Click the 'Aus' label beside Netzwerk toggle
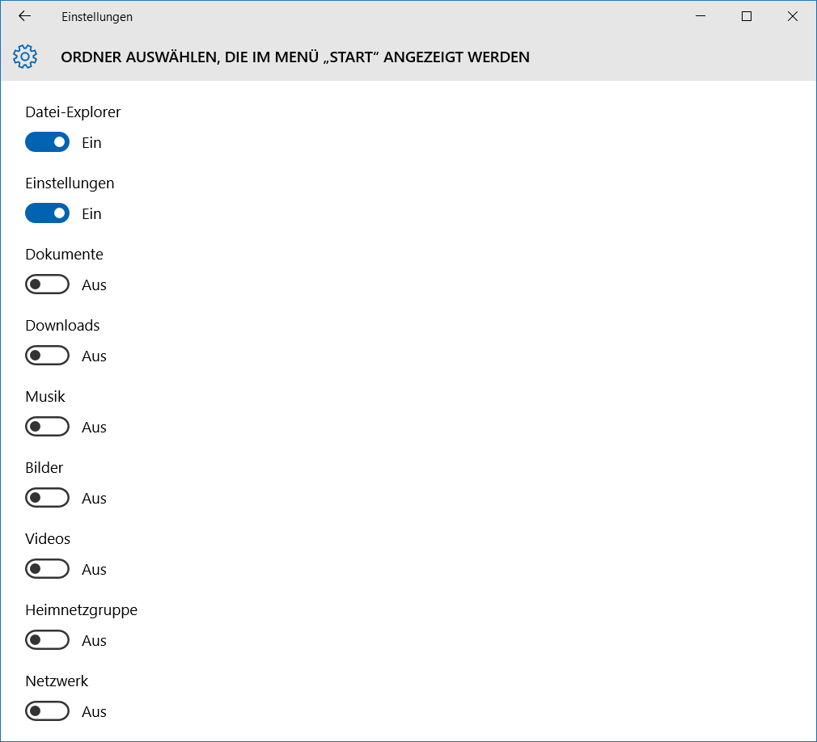Screen dimensions: 817x742 (x=94, y=712)
